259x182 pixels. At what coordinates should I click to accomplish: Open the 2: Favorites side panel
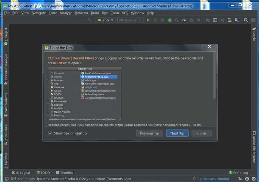pyautogui.click(x=6, y=161)
